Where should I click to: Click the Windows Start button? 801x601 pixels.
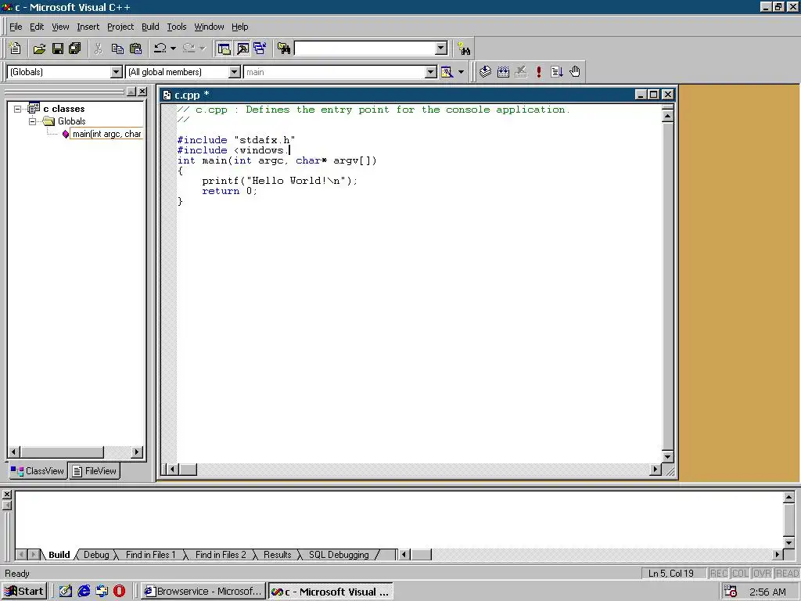[24, 592]
